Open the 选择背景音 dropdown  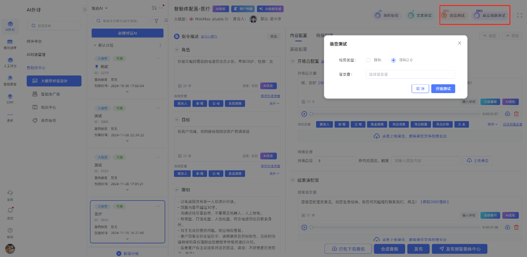tap(410, 74)
